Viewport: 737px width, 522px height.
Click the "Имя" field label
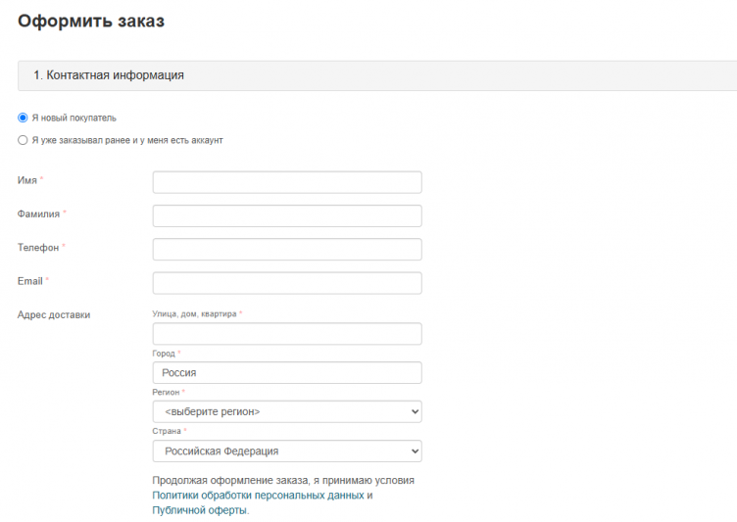[x=27, y=180]
